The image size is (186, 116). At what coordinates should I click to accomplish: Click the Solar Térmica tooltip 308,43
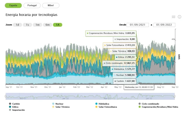point(122,51)
